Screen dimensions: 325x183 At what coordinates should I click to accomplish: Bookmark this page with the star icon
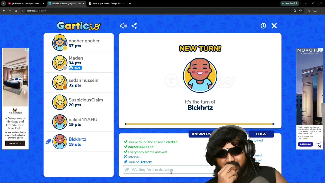click(300, 11)
